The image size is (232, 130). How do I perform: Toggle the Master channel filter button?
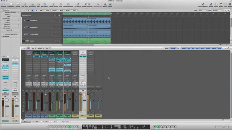point(214,48)
